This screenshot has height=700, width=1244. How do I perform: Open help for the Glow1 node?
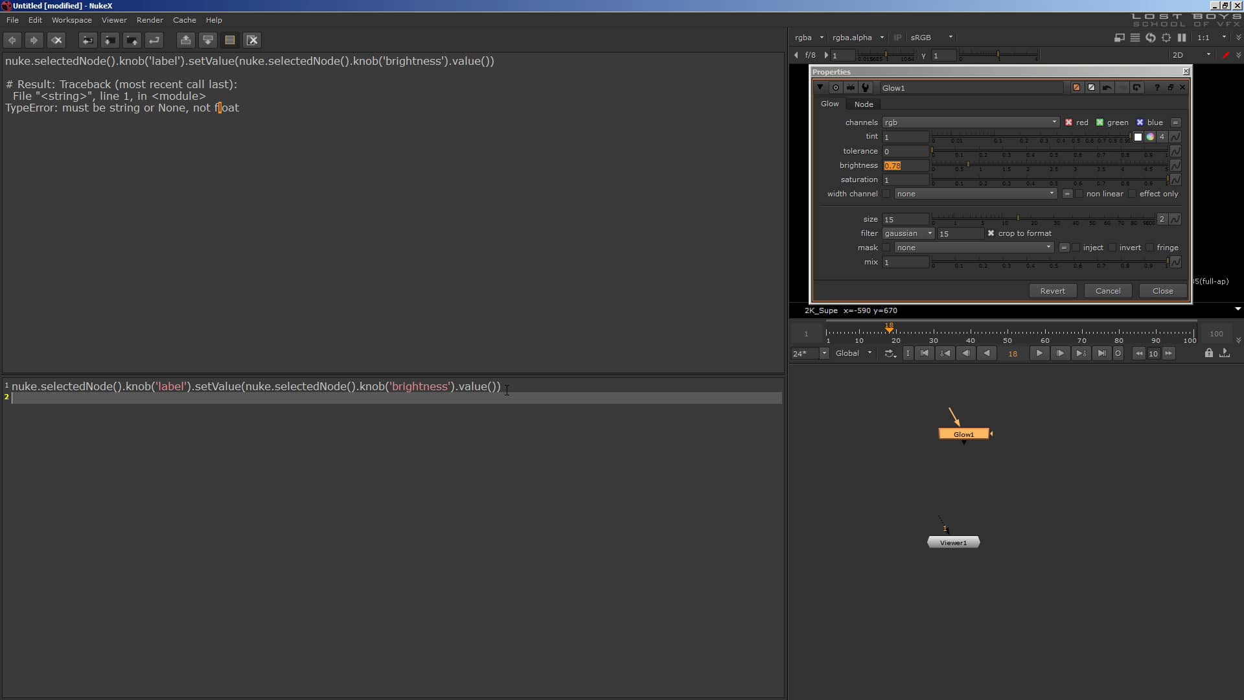click(x=1156, y=87)
